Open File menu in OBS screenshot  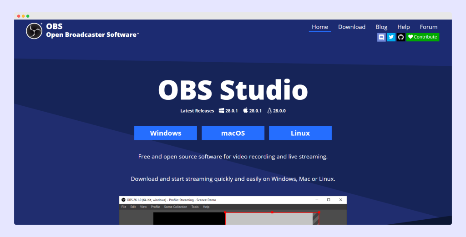(x=124, y=207)
